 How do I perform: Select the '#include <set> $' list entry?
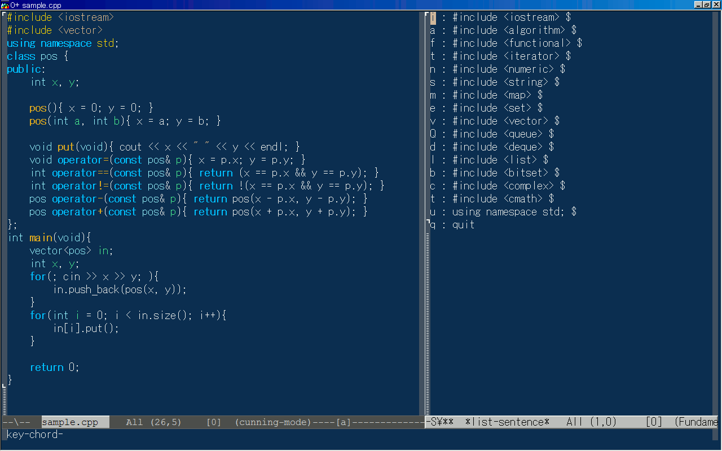tap(487, 108)
